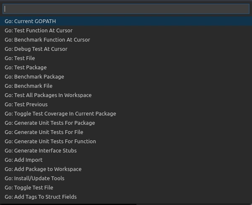Select Go: Debug Test At Cursor
252x205 pixels.
pyautogui.click(x=126, y=49)
